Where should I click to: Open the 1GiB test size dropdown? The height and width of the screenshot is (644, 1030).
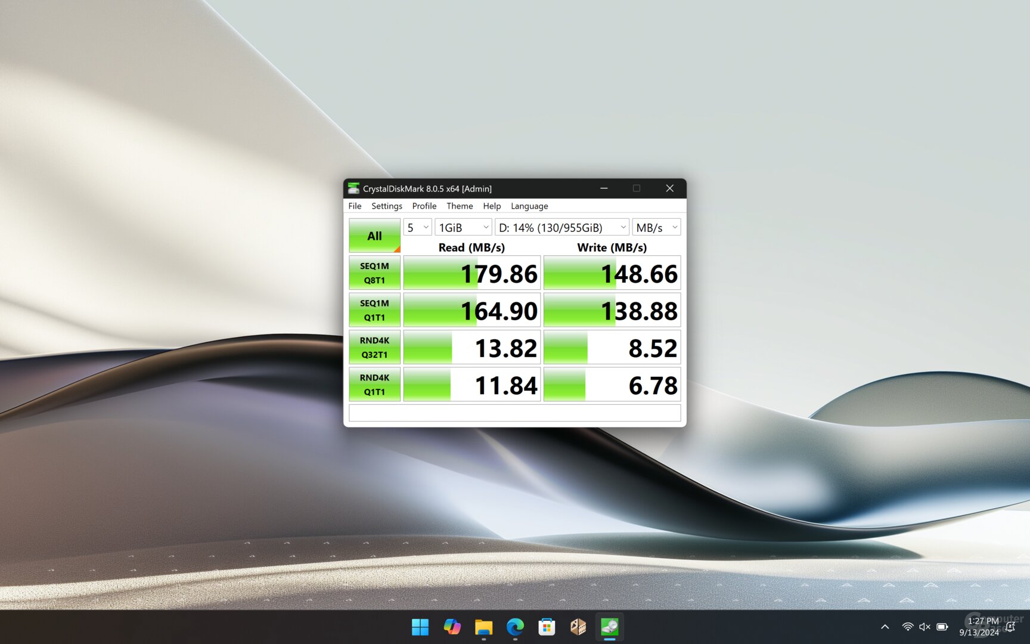click(463, 228)
